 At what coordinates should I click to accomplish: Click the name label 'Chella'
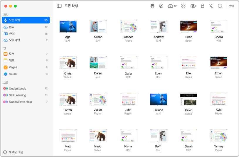218,37
